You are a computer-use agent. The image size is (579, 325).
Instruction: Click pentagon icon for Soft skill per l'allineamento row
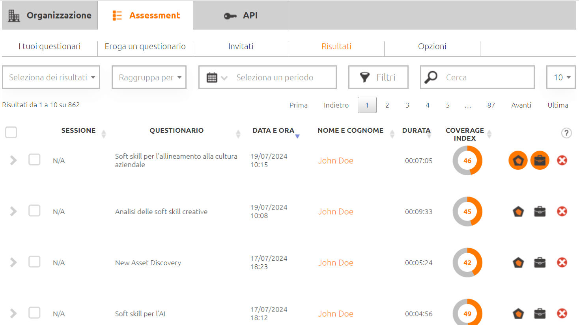pos(518,160)
